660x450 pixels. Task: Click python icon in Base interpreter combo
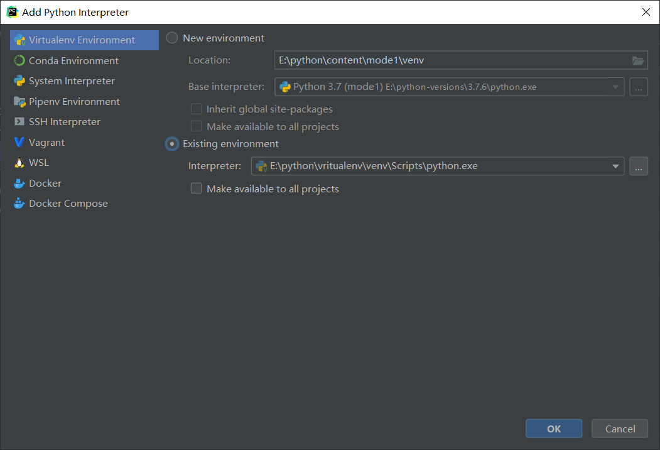click(x=285, y=87)
